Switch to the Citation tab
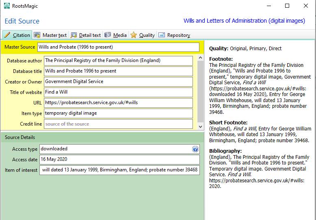The width and height of the screenshot is (316, 220). [17, 35]
